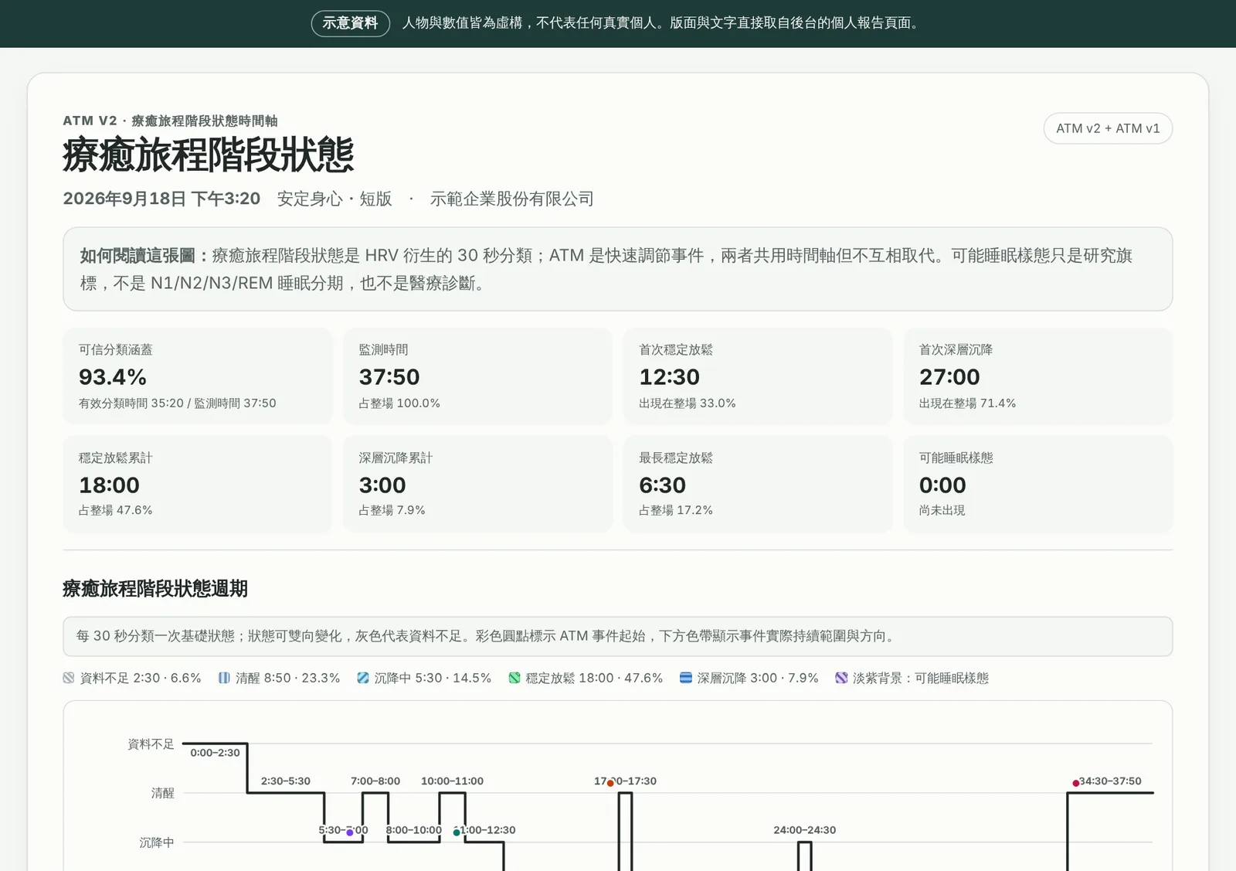The width and height of the screenshot is (1236, 871).
Task: Click the orange ATM event dot near 17:00
Action: [610, 783]
